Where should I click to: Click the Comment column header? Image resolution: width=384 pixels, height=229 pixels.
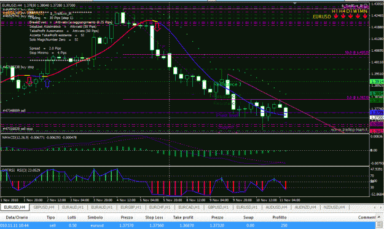[367, 217]
